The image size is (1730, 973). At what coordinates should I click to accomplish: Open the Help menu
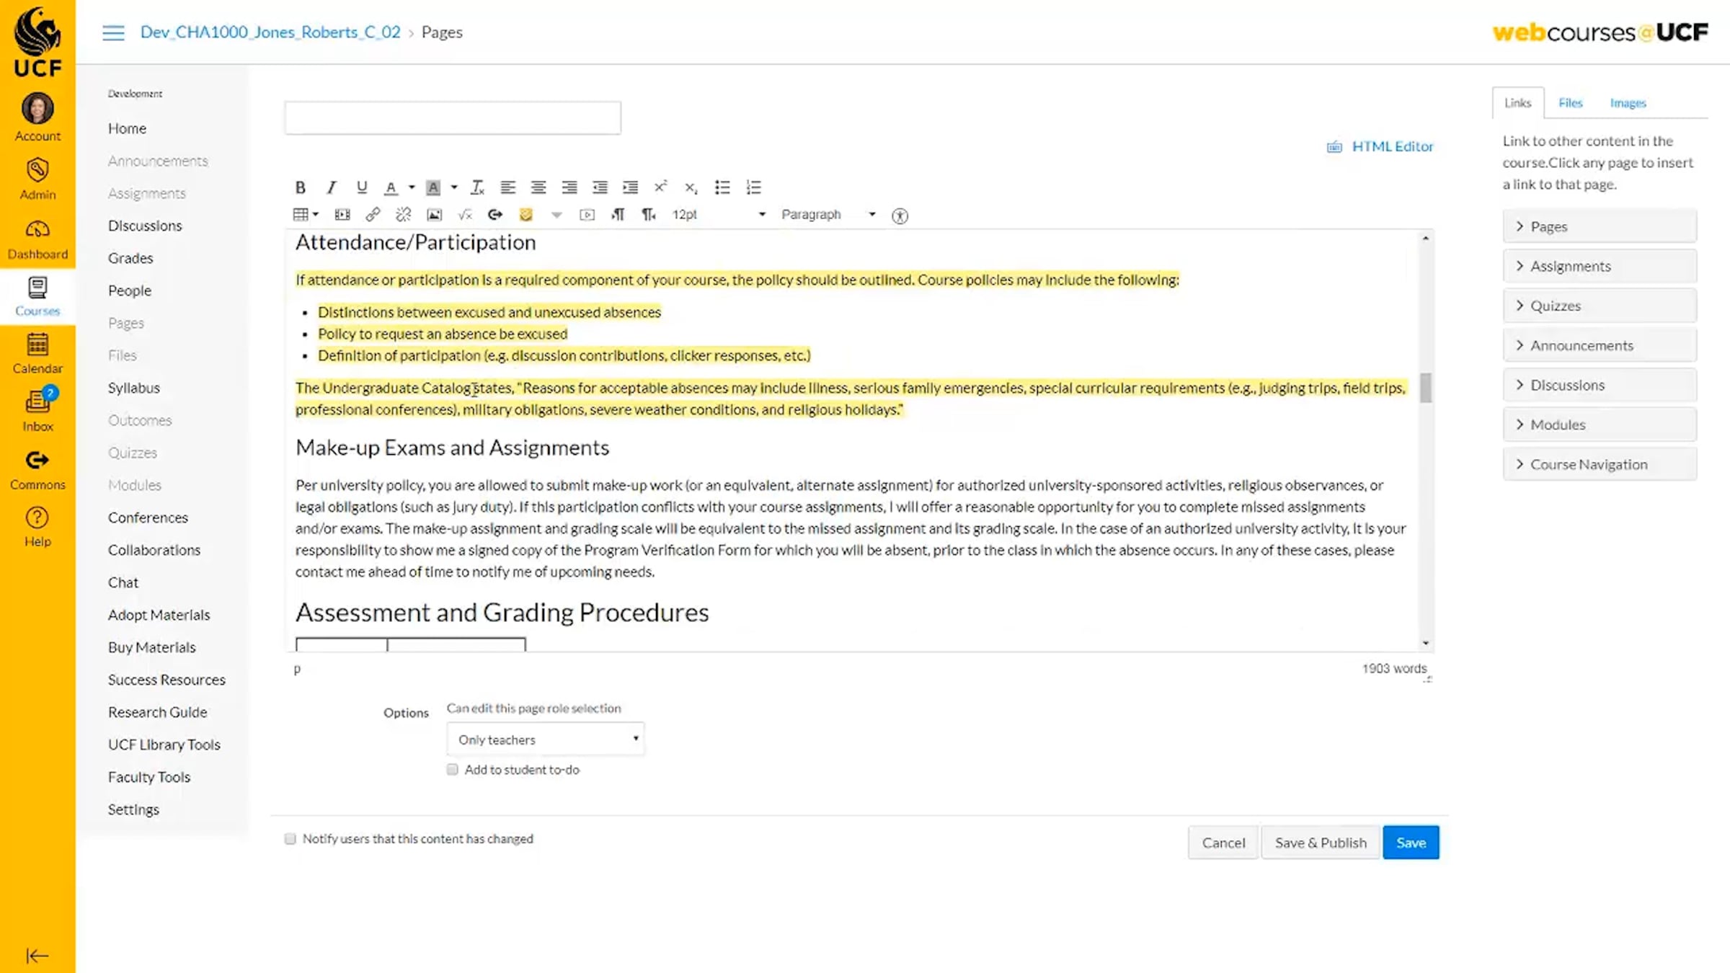click(37, 527)
